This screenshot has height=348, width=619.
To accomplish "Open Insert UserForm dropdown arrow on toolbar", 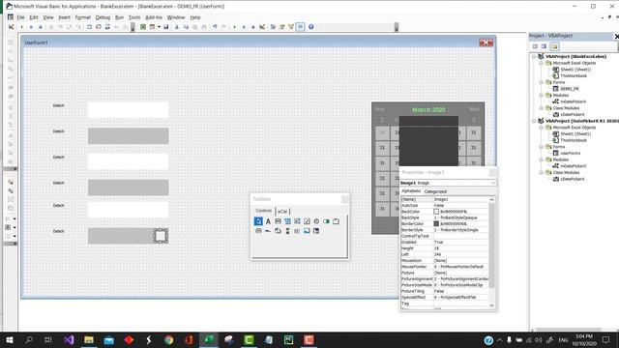I will pos(159,27).
